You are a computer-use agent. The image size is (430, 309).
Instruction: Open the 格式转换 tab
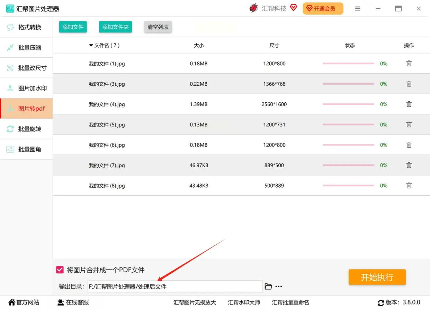click(x=26, y=27)
